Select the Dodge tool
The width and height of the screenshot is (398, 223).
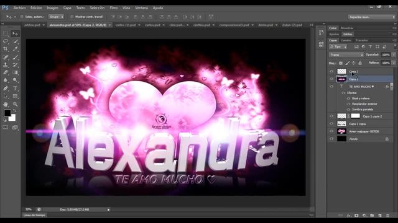click(x=15, y=80)
